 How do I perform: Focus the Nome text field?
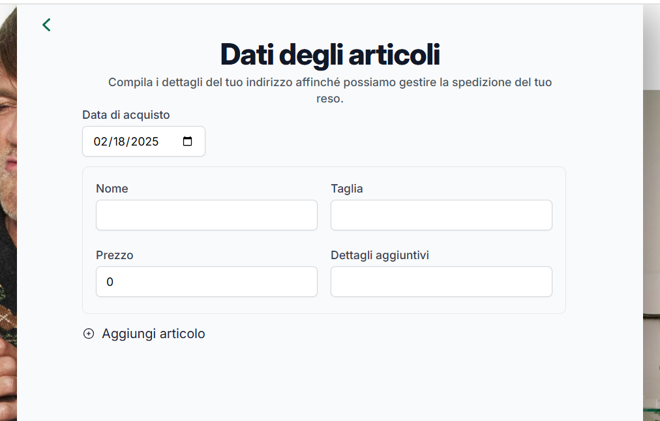point(207,215)
